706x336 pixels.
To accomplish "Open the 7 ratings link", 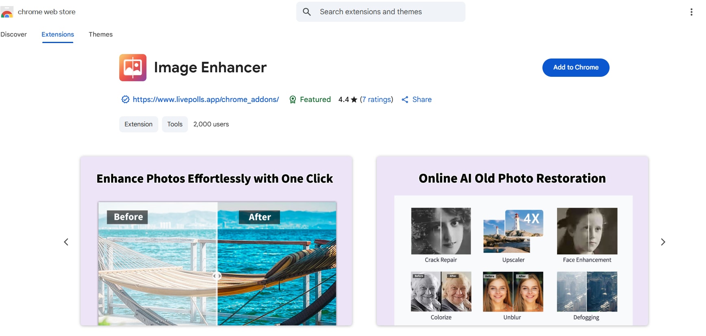I will [x=376, y=100].
